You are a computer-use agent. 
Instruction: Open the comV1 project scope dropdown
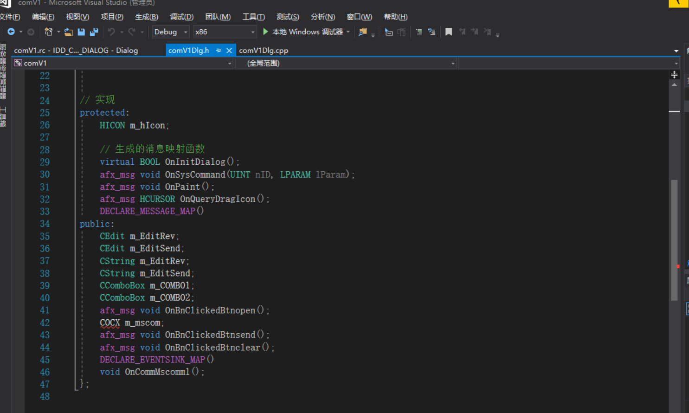click(x=123, y=63)
